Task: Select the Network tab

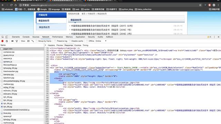Action: (46, 37)
